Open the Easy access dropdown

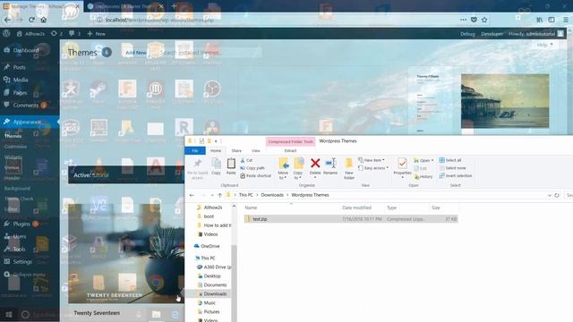click(x=373, y=168)
